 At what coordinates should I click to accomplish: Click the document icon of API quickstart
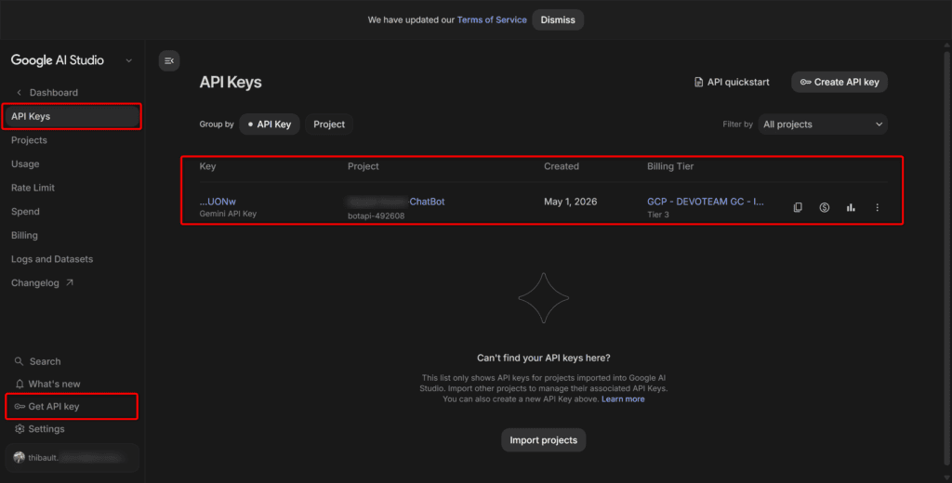(699, 82)
